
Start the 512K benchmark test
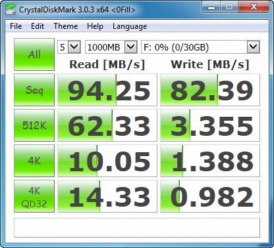34,125
